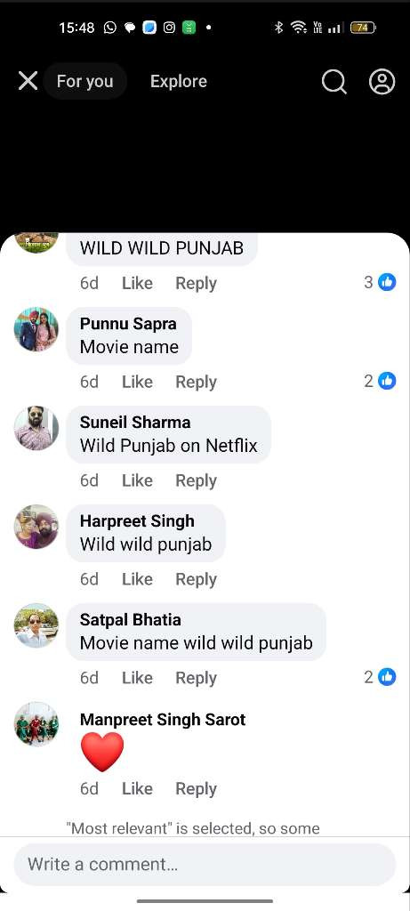Viewport: 410px width, 911px height.
Task: Like Suneil Sharma's comment
Action: (x=137, y=480)
